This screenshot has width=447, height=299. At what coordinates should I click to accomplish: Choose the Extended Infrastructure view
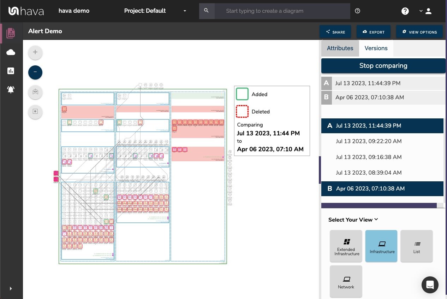click(346, 246)
